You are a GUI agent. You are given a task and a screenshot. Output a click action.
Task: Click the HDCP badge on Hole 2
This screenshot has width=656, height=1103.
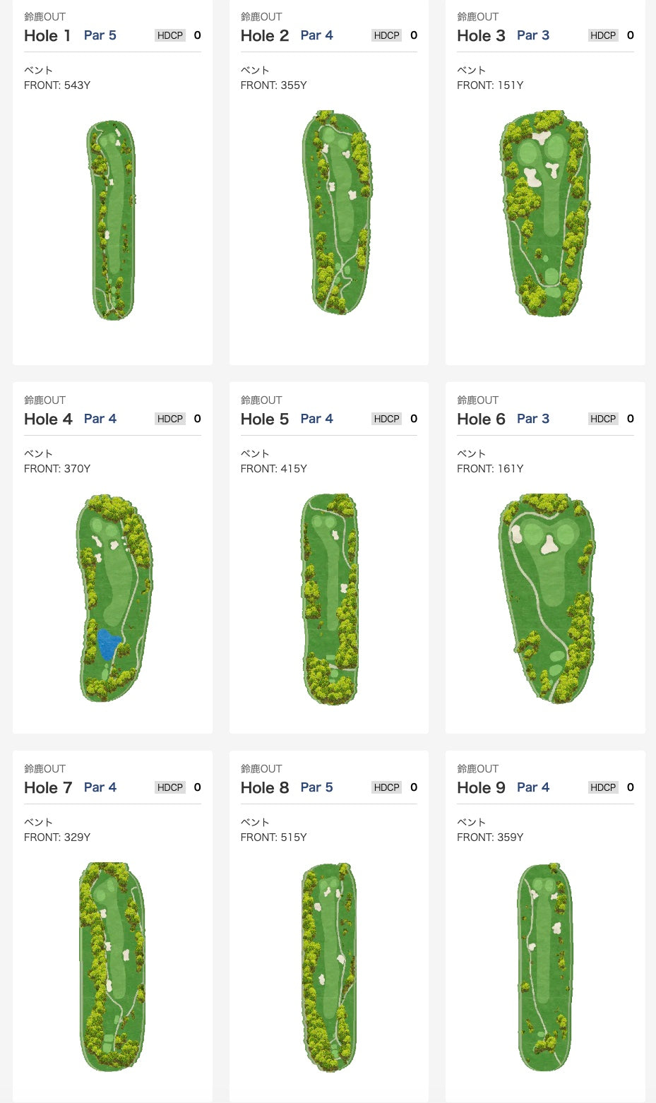pyautogui.click(x=387, y=35)
